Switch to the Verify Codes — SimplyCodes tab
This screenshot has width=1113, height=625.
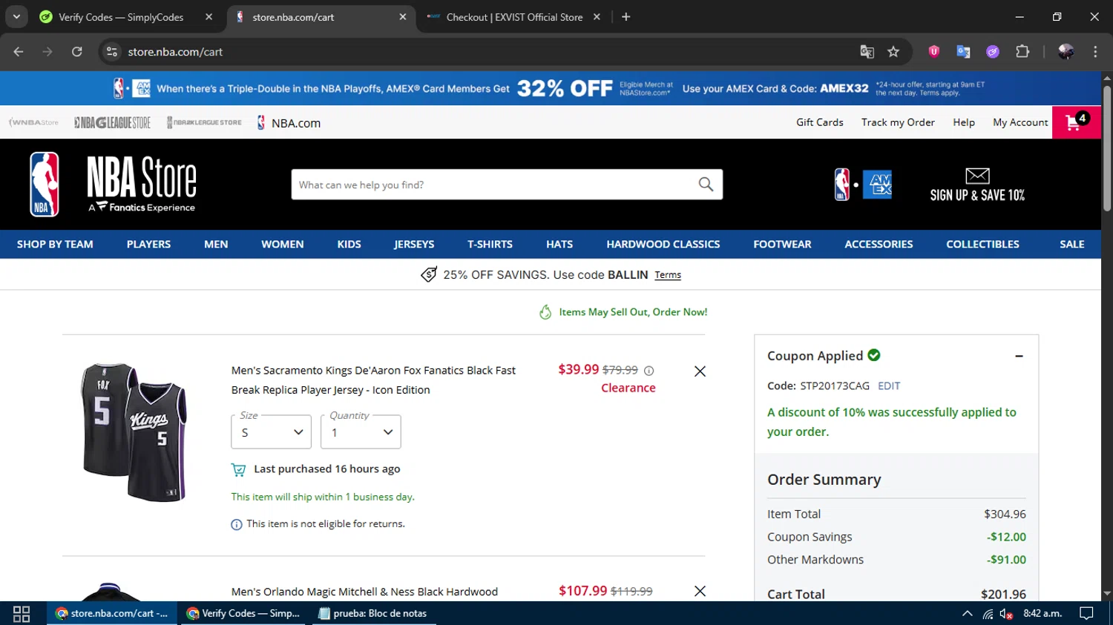point(121,17)
